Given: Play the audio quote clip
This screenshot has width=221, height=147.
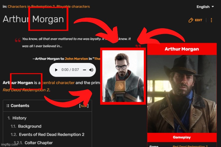Looking at the screenshot, I should click(x=56, y=70).
